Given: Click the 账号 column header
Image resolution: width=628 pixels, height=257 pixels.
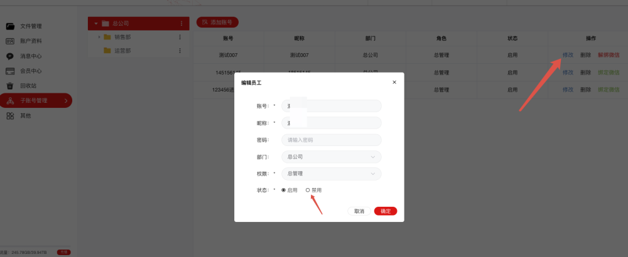Looking at the screenshot, I should tap(229, 39).
